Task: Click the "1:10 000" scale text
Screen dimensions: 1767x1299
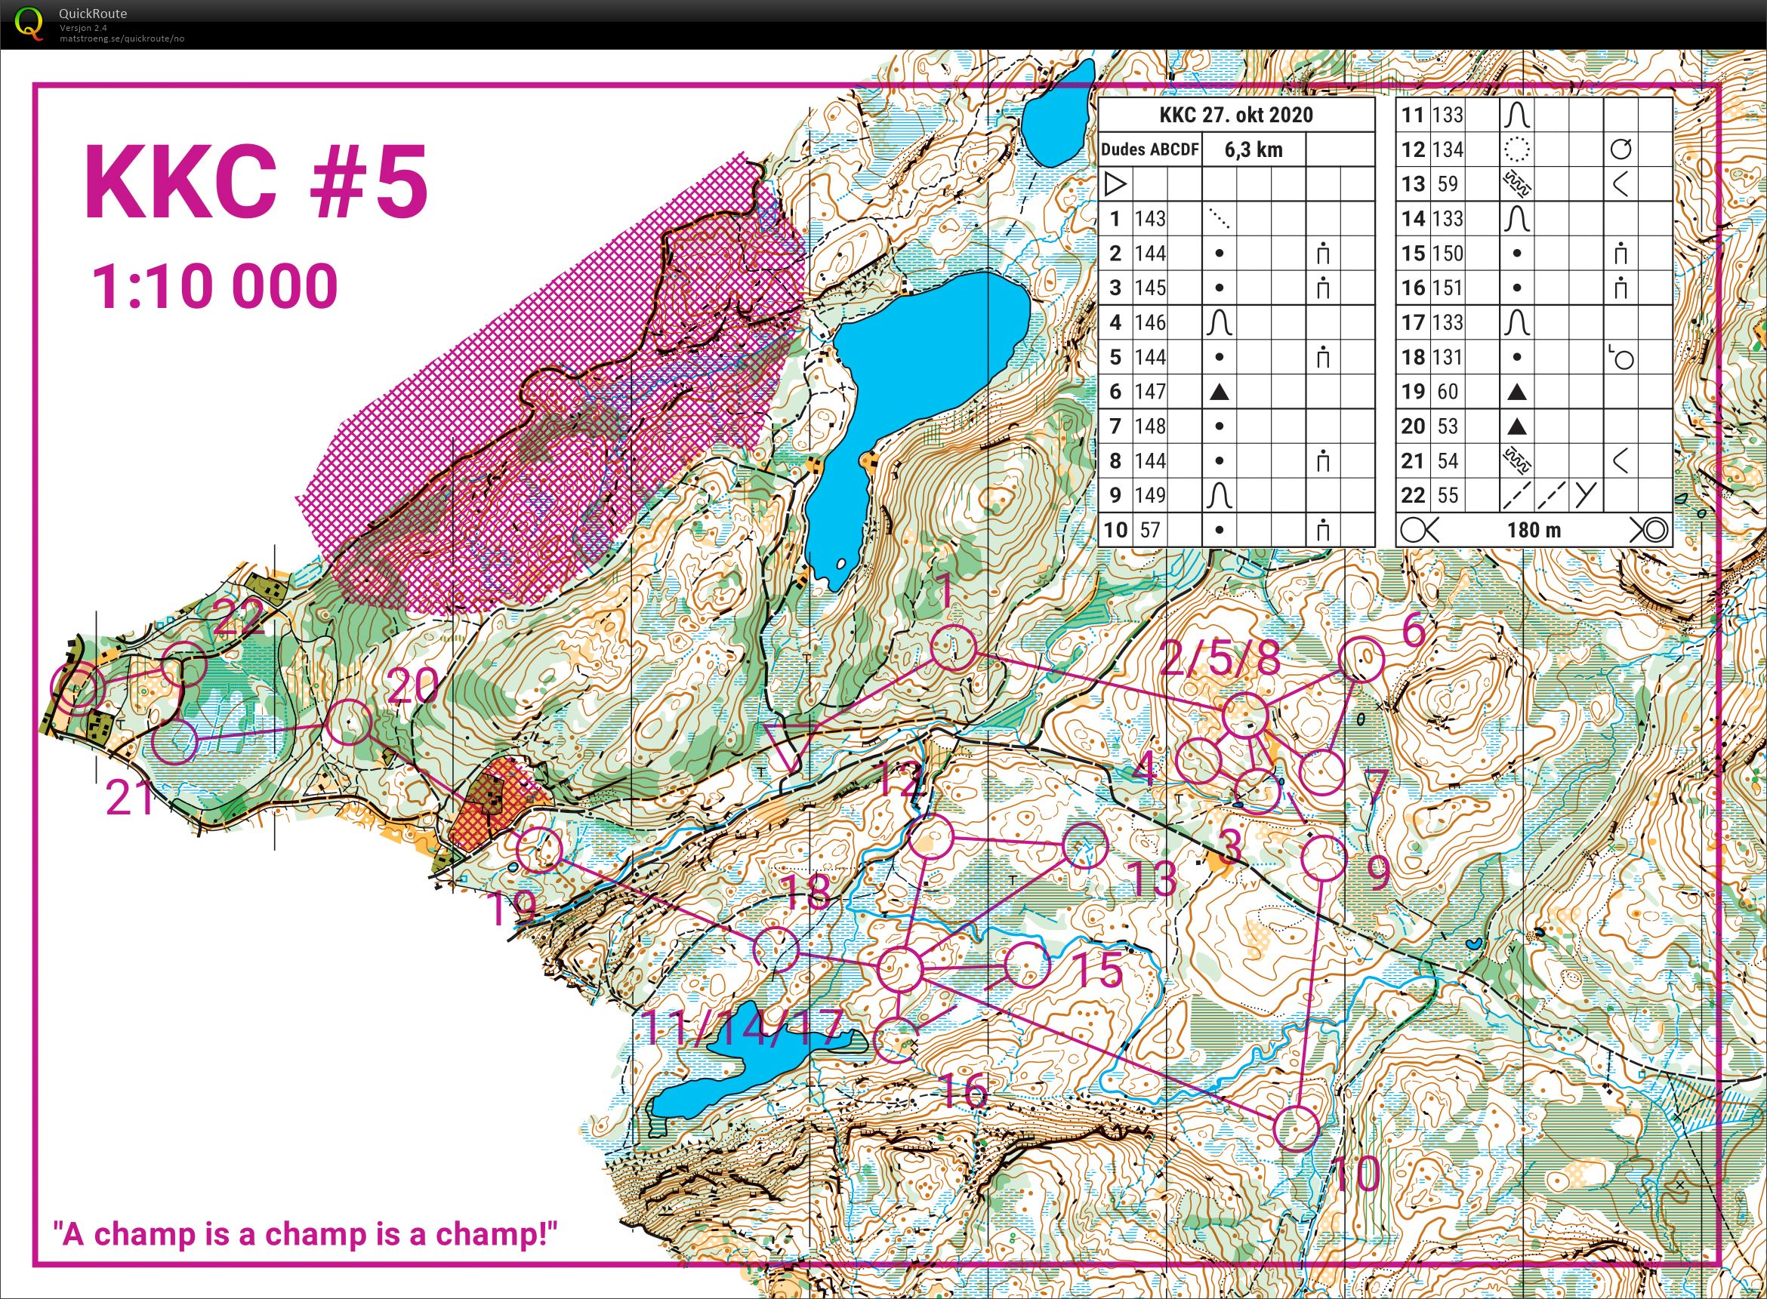Action: pos(214,285)
